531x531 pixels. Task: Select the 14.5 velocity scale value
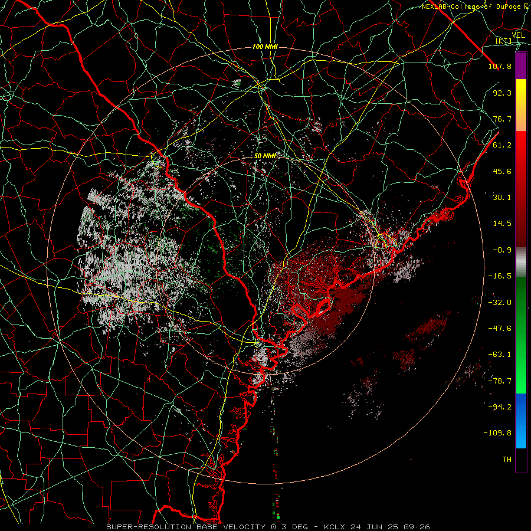[x=502, y=224]
